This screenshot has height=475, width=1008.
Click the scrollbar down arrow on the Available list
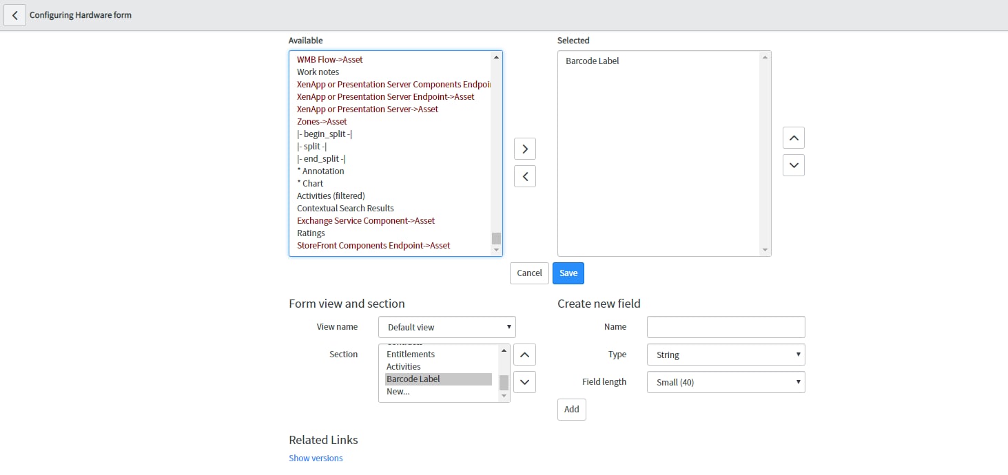496,249
